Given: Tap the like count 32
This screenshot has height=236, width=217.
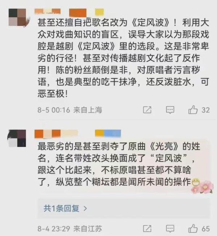Looking at the screenshot, I should (205, 110).
